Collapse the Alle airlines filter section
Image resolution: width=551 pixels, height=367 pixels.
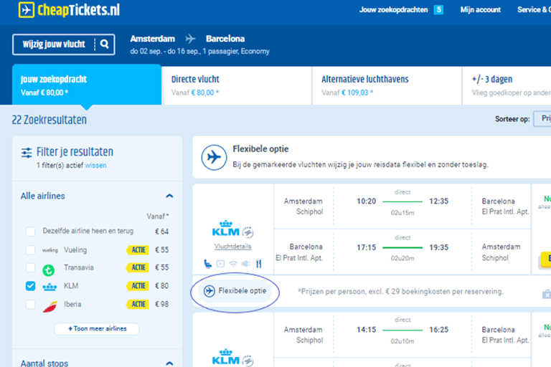[169, 196]
